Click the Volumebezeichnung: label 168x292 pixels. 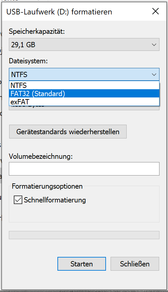pos(41,156)
